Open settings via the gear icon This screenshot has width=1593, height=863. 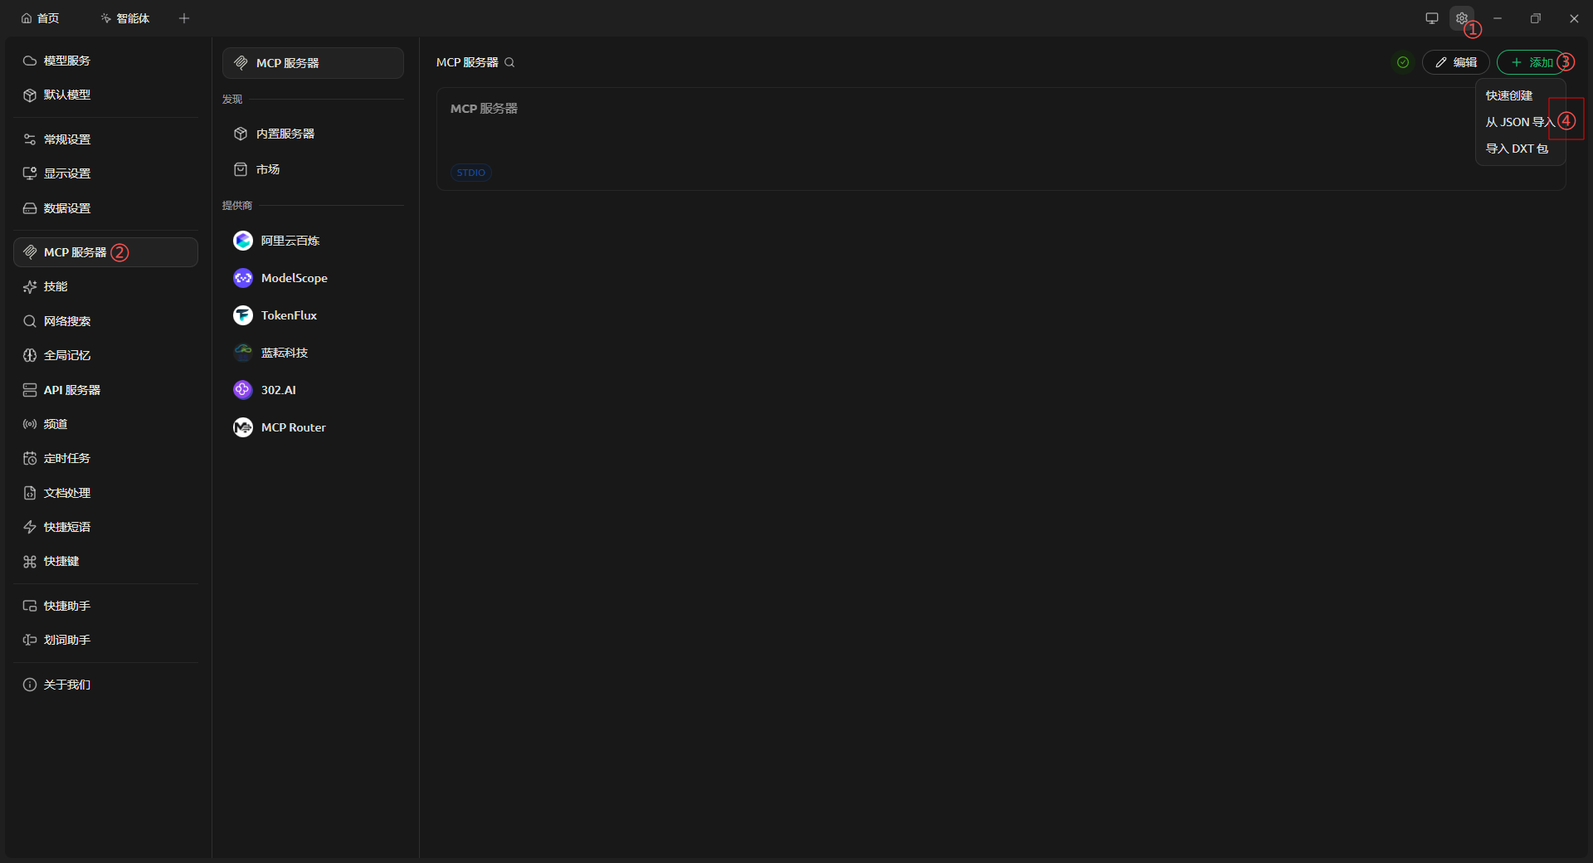[x=1461, y=18]
